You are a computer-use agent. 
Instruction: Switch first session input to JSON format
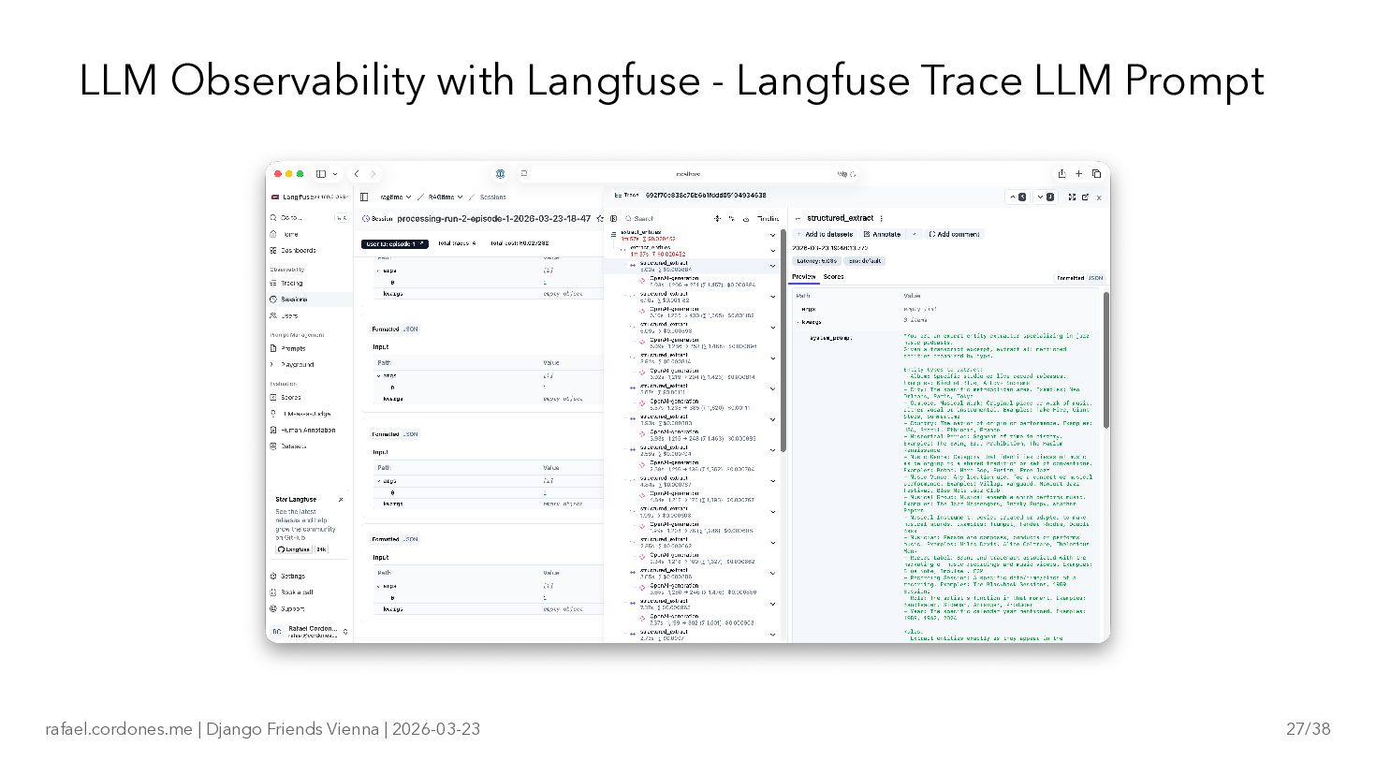pos(410,329)
